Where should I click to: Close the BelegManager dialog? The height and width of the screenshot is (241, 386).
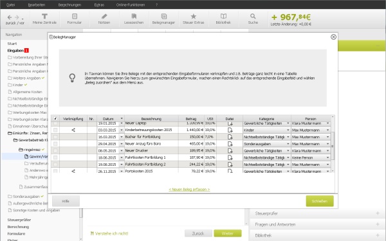tap(333, 37)
